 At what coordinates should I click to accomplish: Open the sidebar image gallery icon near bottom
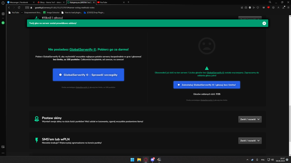(x=3, y=147)
